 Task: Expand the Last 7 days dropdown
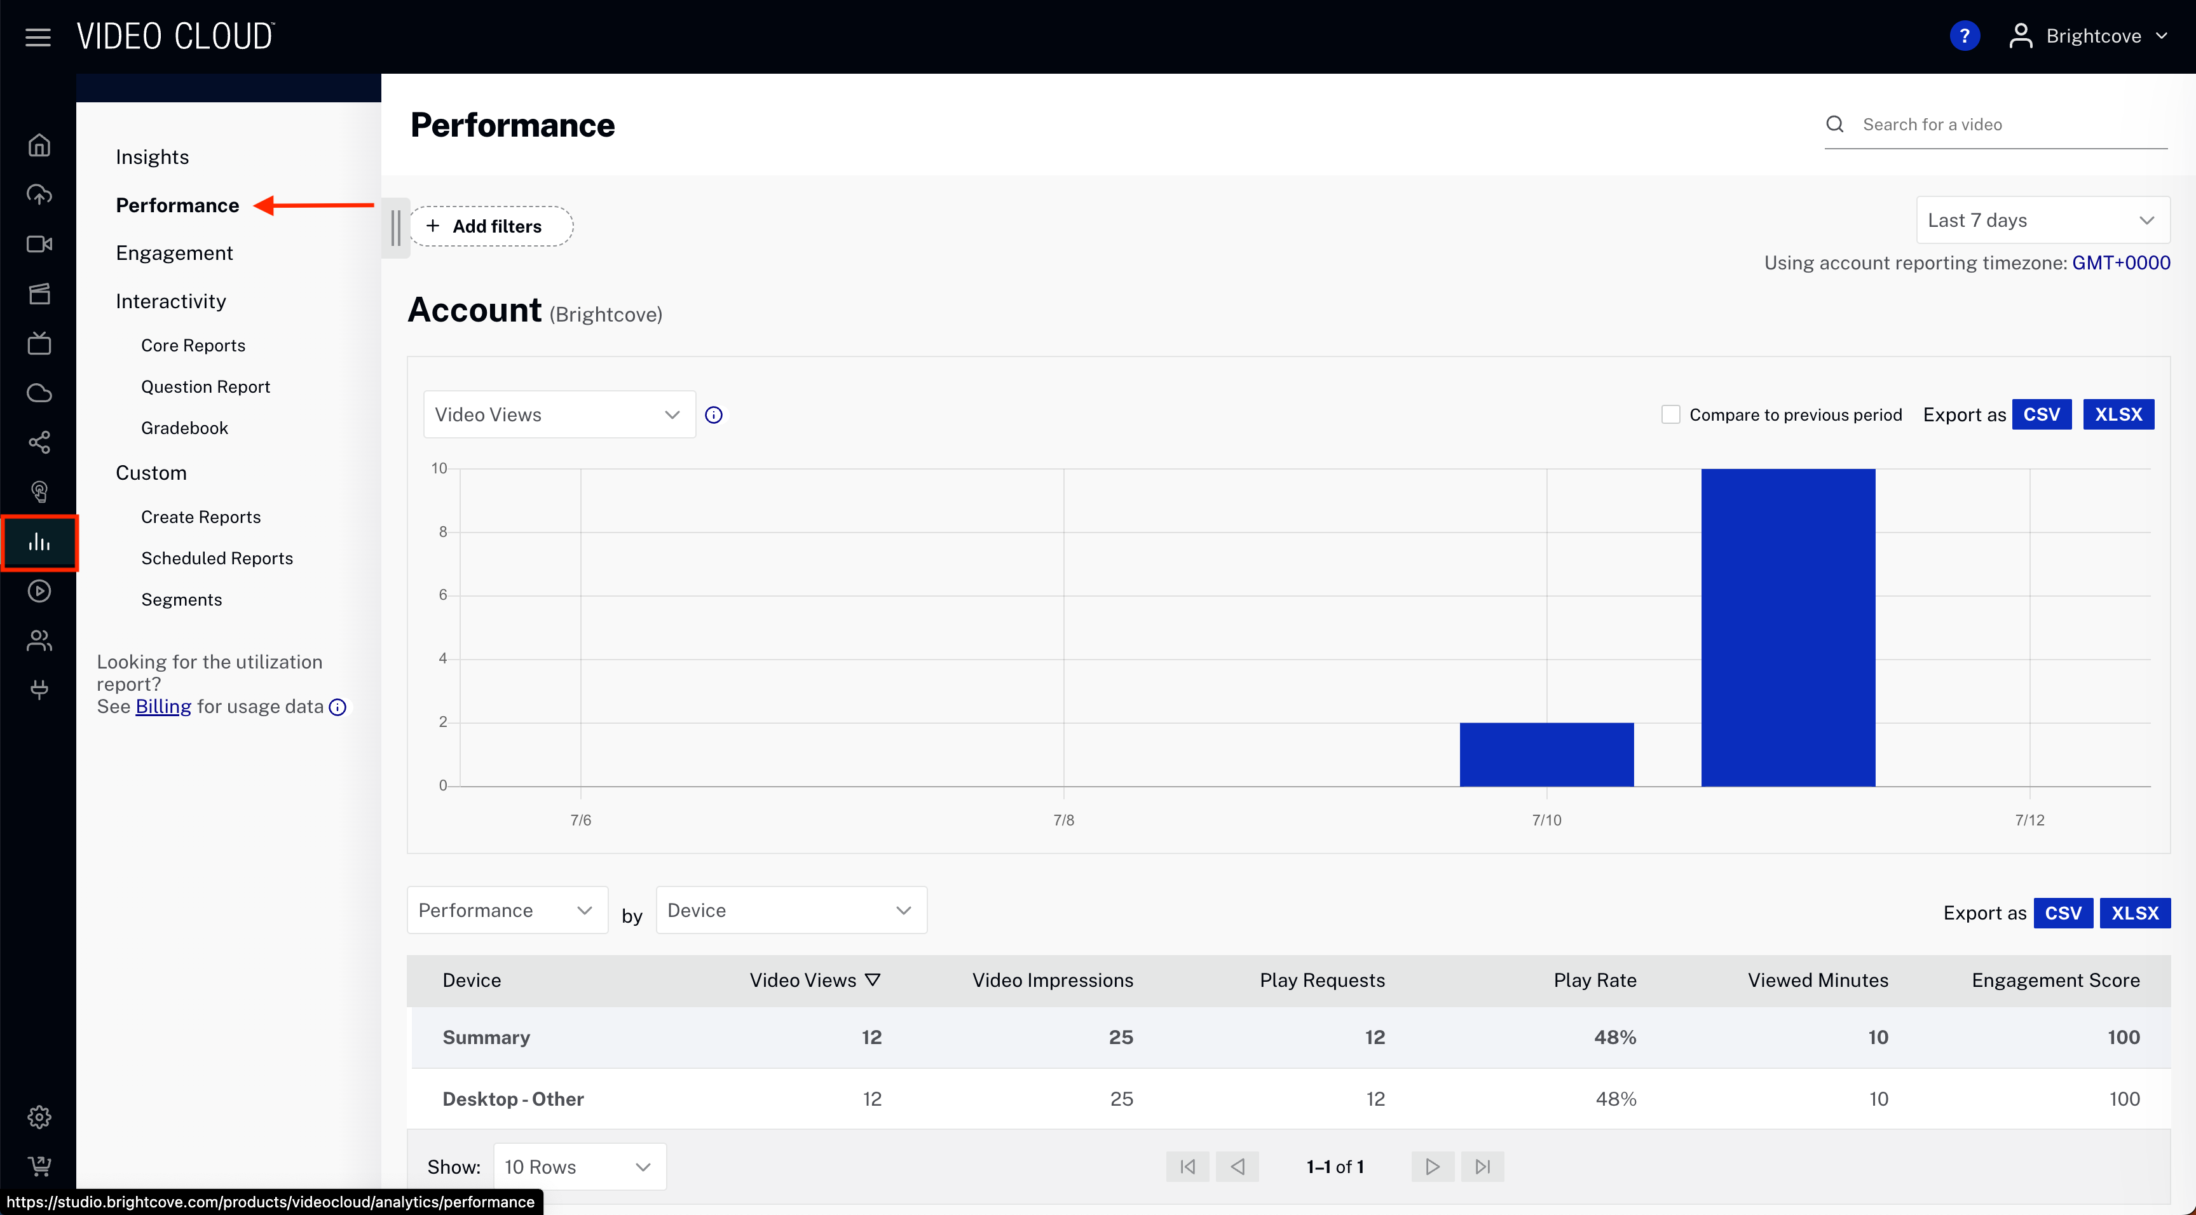(2042, 221)
